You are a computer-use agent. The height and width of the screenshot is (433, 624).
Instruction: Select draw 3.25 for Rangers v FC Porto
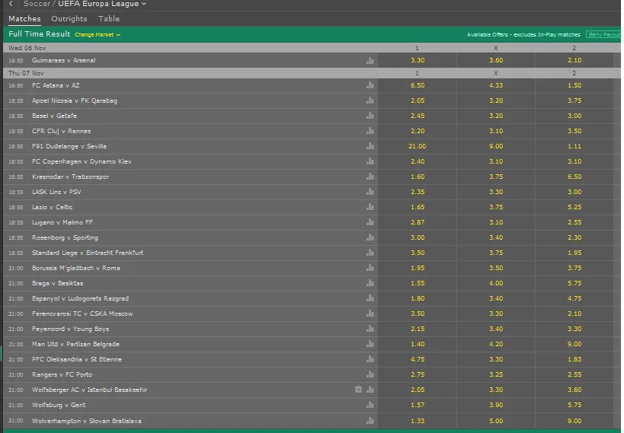496,374
